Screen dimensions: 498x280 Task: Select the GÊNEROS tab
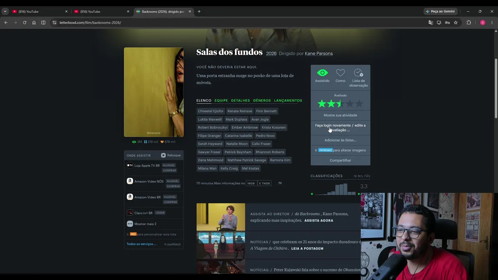262,101
